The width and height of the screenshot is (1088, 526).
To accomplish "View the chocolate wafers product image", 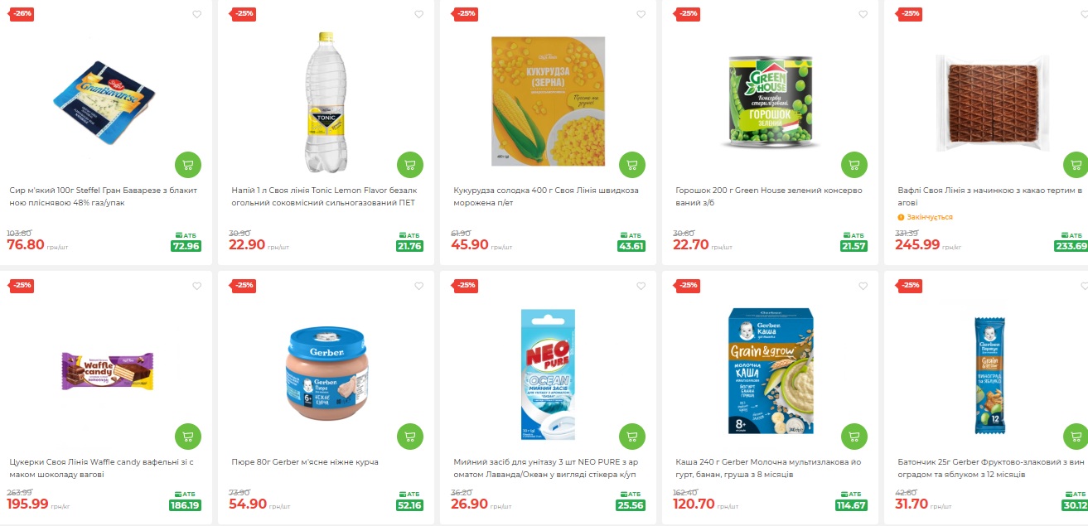I will pos(993,102).
